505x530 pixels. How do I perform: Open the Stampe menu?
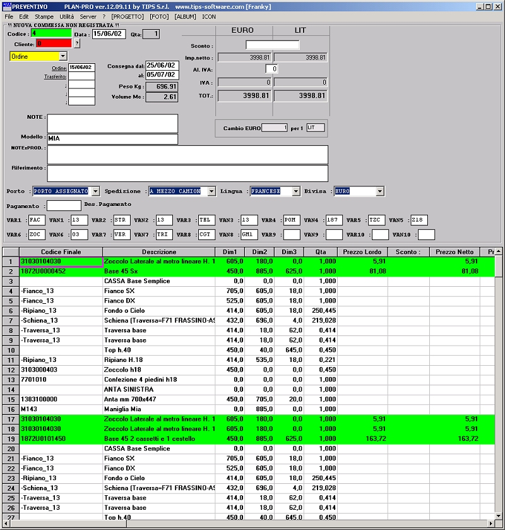(44, 16)
